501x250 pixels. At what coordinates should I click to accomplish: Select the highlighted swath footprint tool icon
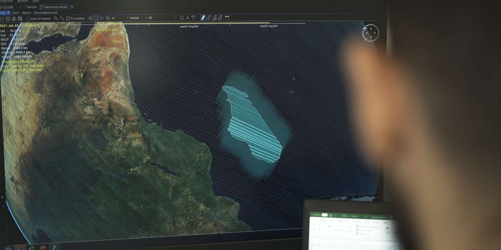pos(203,18)
